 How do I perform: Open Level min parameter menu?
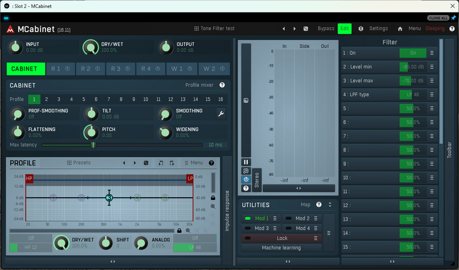click(432, 66)
